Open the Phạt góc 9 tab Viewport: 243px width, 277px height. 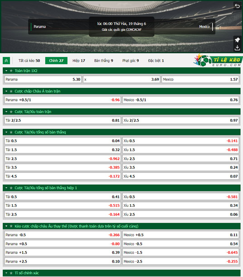pyautogui.click(x=131, y=61)
